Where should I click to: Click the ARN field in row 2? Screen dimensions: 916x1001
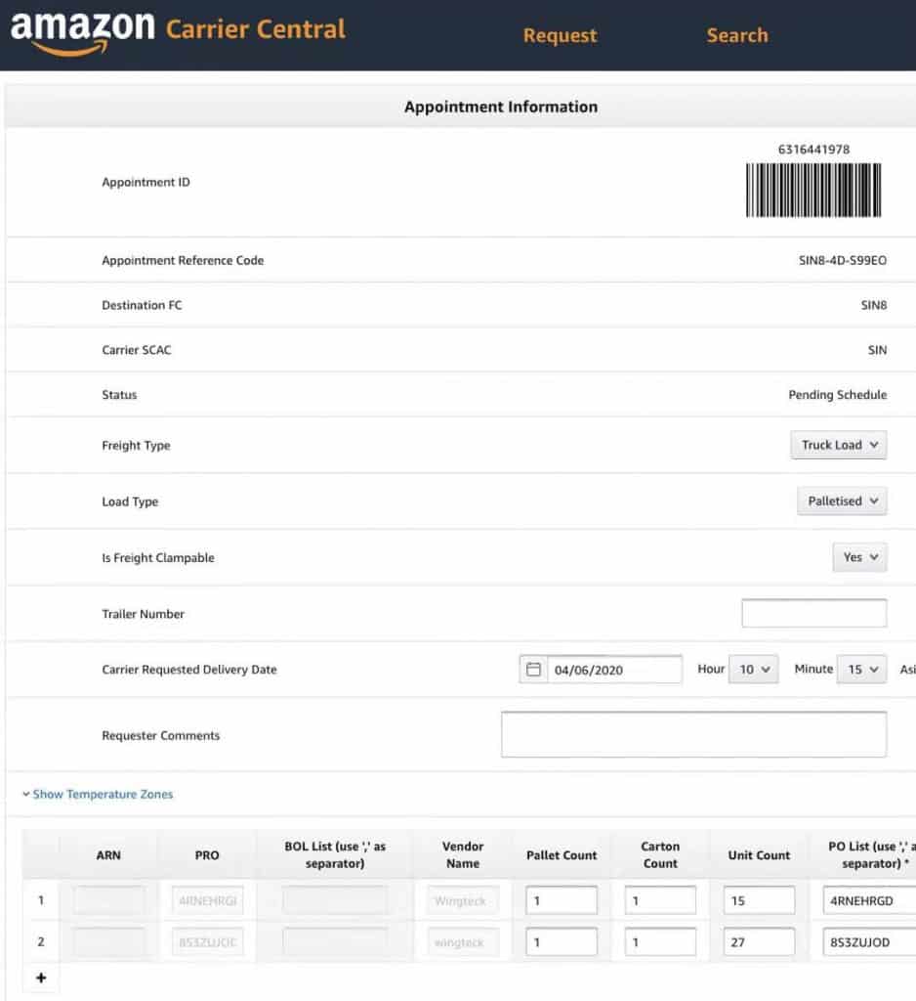point(108,941)
